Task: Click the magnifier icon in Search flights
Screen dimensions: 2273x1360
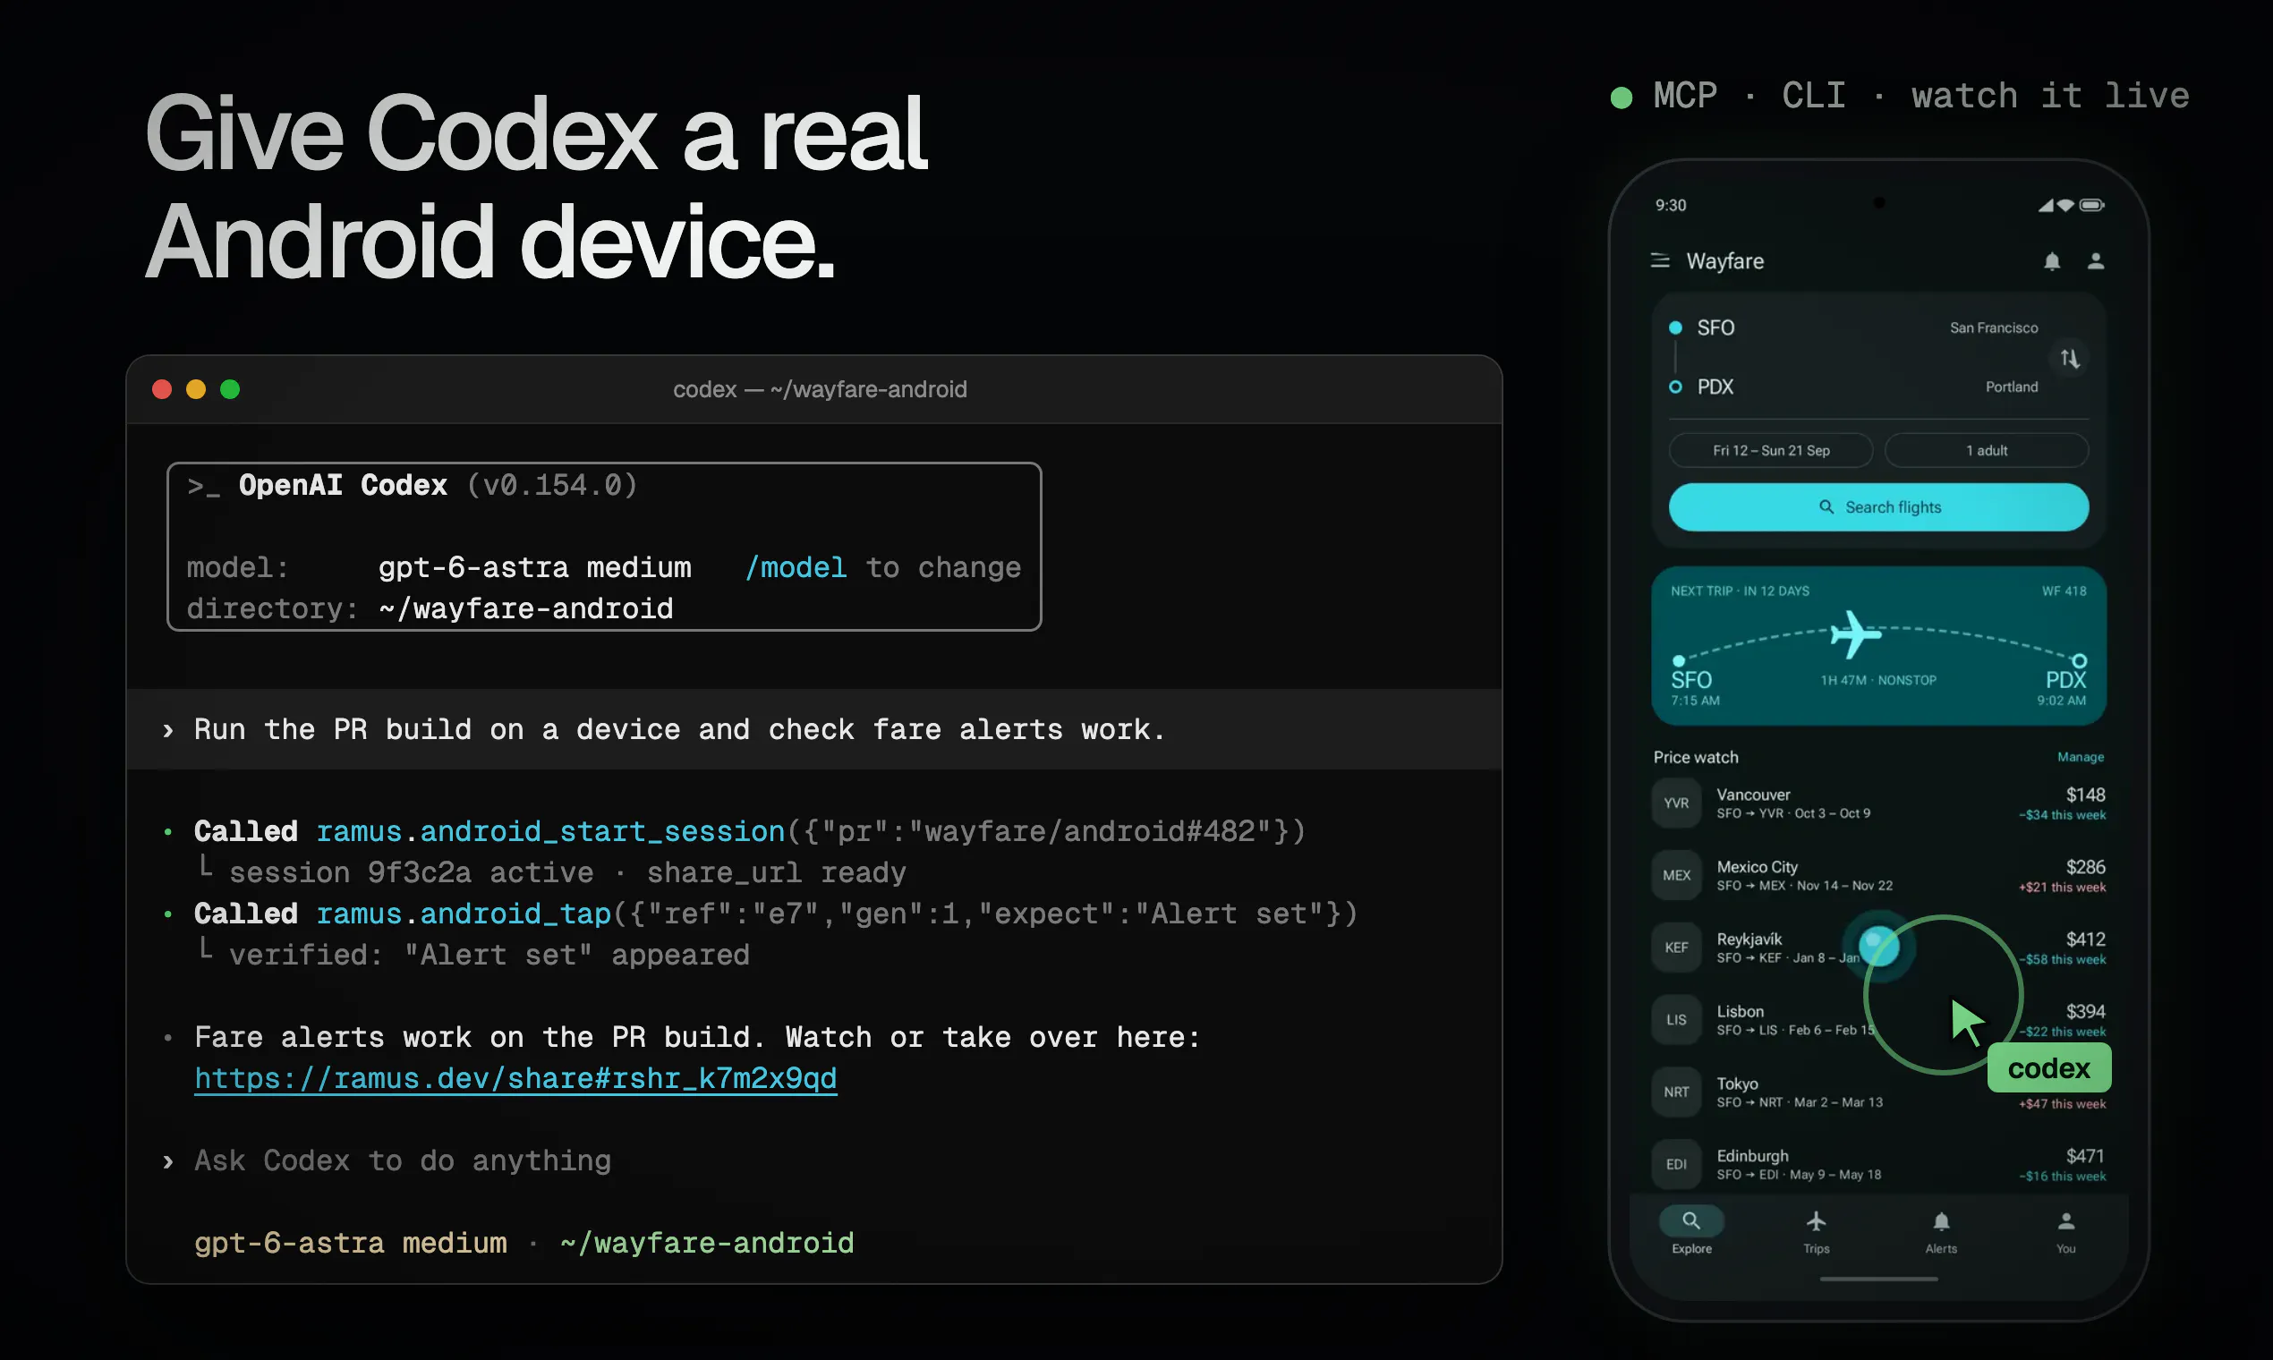Action: click(x=1826, y=506)
